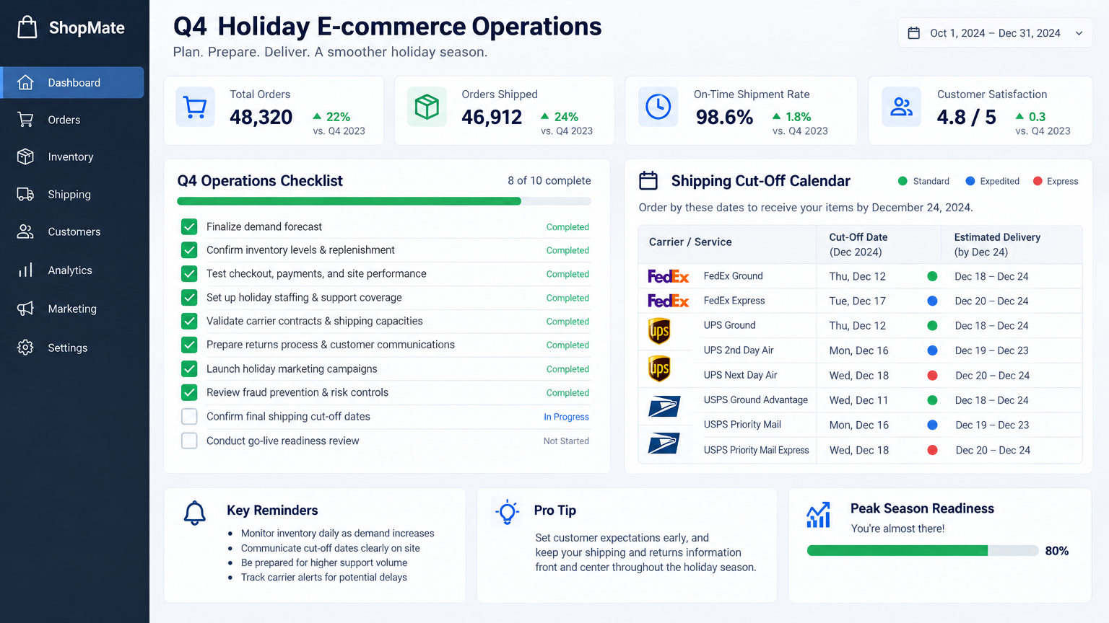
Task: Select the Oct 1 – Dec 31, 2024 date field
Action: click(x=995, y=33)
